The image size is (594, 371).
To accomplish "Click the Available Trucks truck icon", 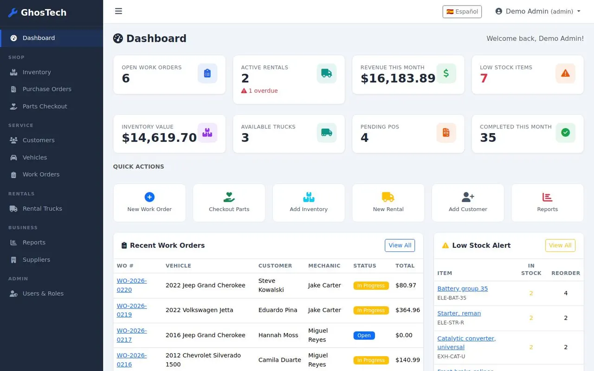I will point(327,133).
